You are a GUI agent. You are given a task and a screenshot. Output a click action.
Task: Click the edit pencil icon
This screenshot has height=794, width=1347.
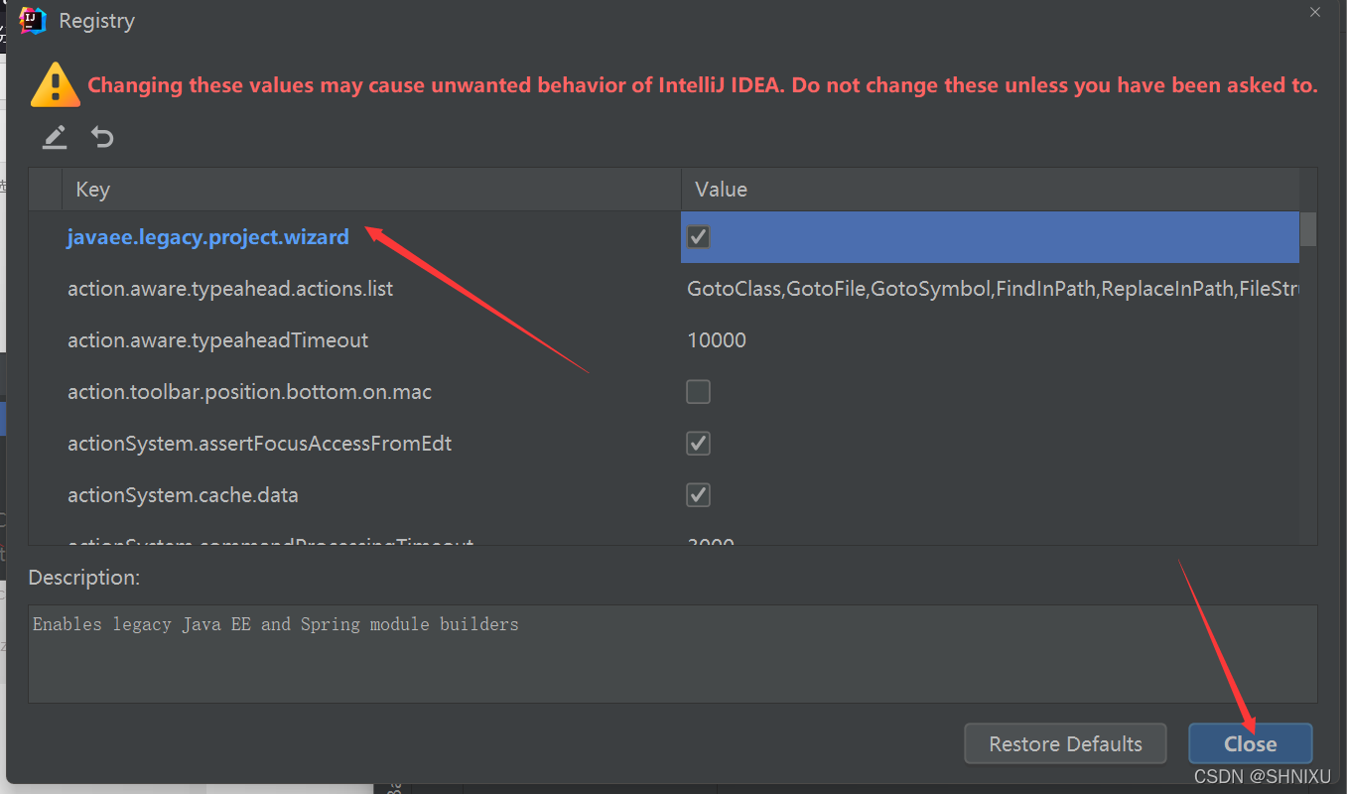tap(55, 137)
